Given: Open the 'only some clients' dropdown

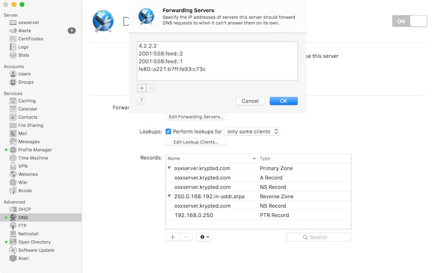Looking at the screenshot, I should click(x=252, y=131).
